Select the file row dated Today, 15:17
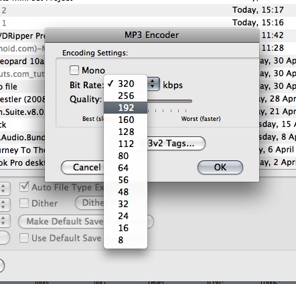The image size is (296, 284). pyautogui.click(x=148, y=10)
